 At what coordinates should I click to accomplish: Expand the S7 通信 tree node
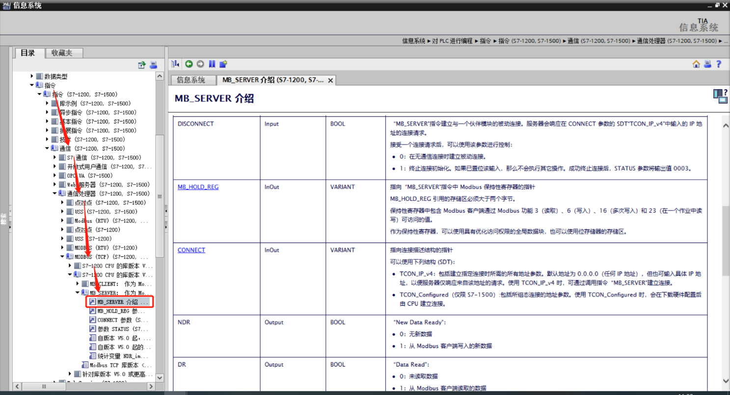pyautogui.click(x=55, y=157)
